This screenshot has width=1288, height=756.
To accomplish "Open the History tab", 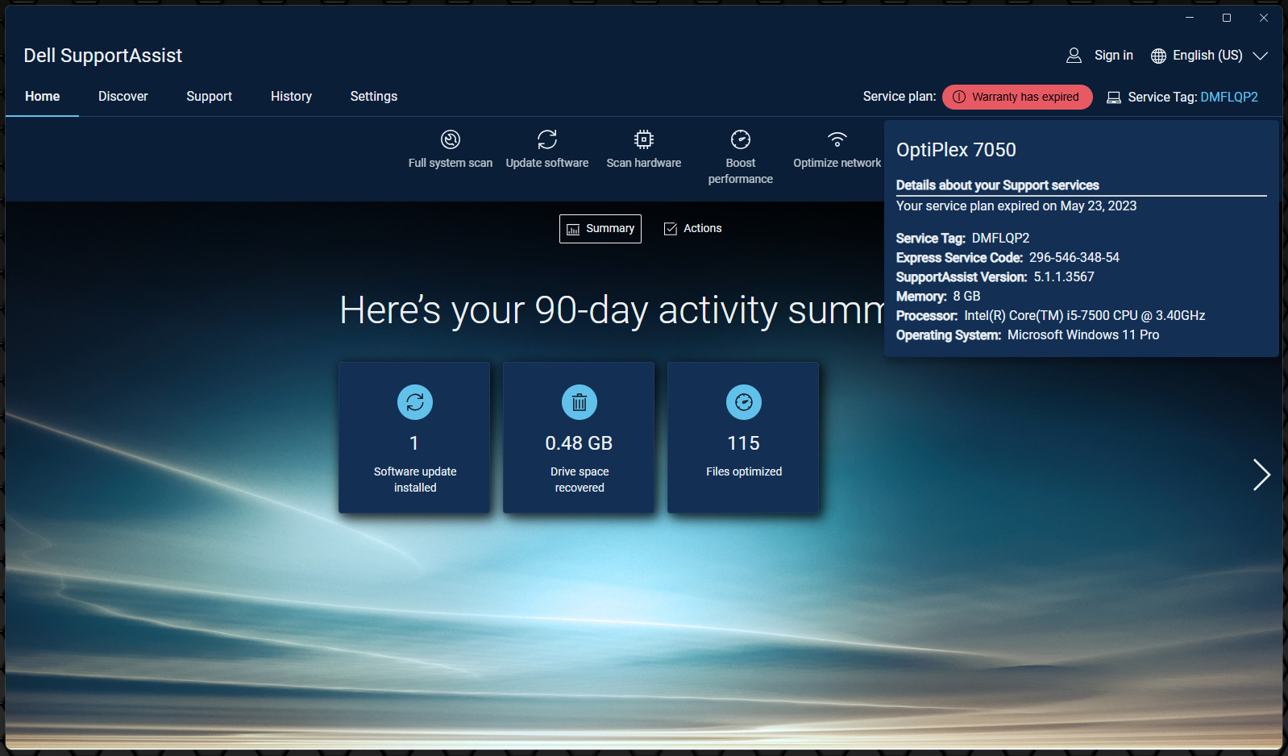I will [291, 97].
